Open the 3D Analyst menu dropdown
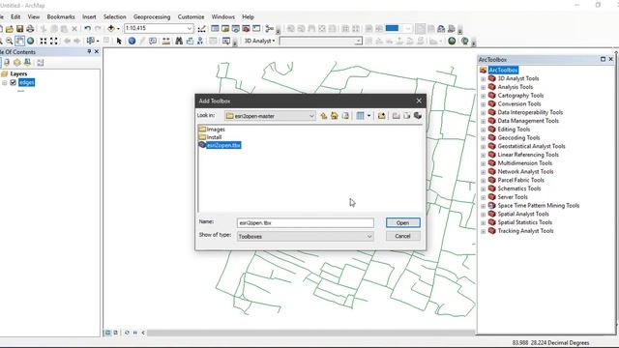This screenshot has height=348, width=619. click(x=259, y=41)
